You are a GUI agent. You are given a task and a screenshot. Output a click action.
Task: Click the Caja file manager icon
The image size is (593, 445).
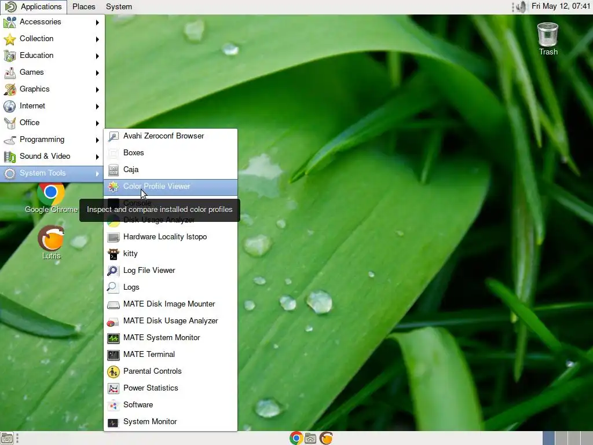(x=113, y=170)
